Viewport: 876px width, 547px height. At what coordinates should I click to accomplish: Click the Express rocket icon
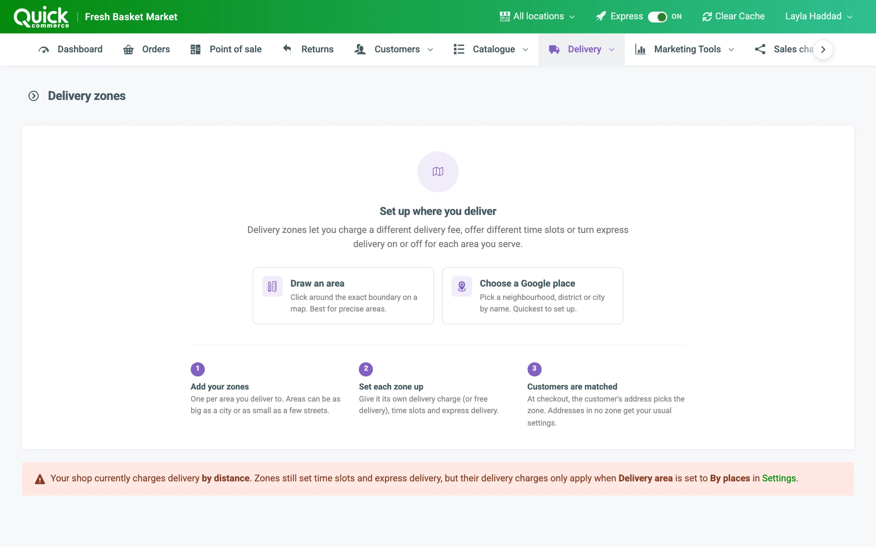[x=601, y=16]
